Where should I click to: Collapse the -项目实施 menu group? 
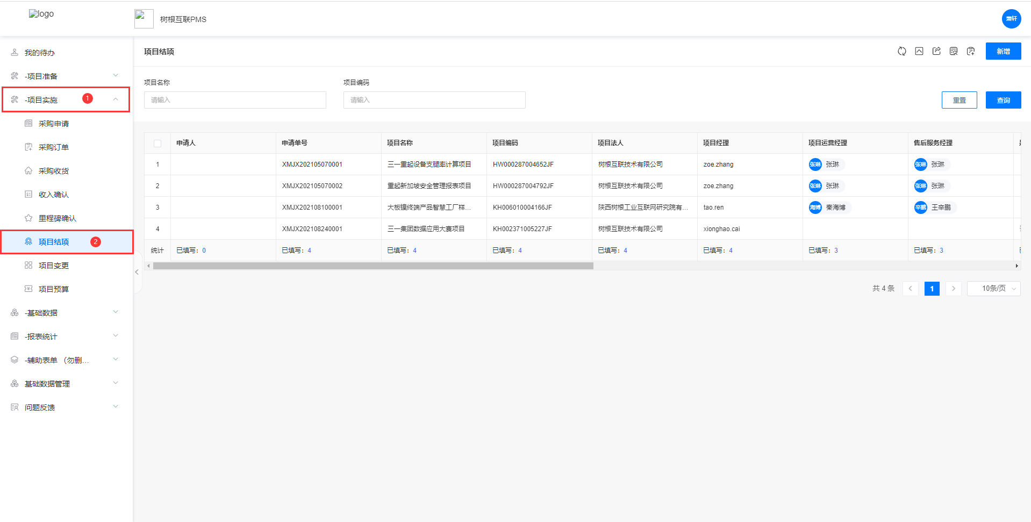pos(66,100)
